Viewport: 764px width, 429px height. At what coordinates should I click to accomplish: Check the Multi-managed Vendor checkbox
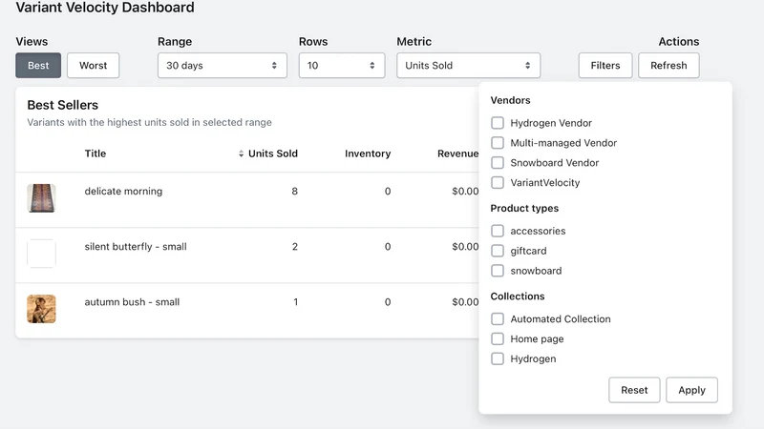tap(498, 143)
